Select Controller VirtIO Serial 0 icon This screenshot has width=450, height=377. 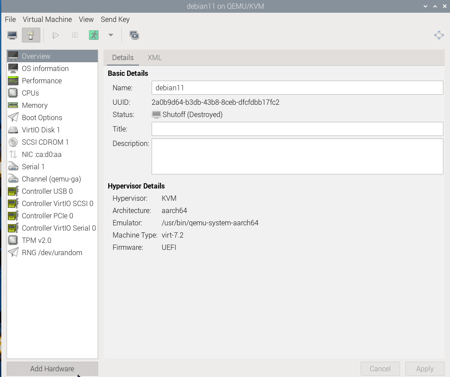(13, 228)
